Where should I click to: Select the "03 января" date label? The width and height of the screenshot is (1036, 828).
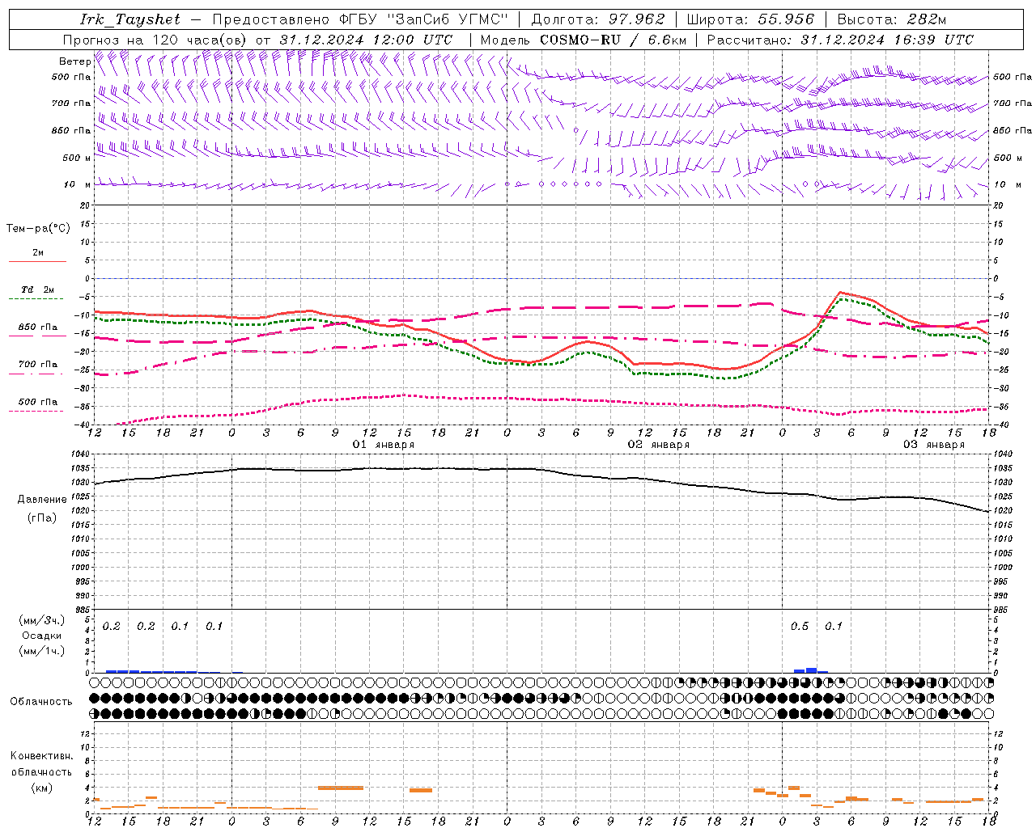[934, 445]
